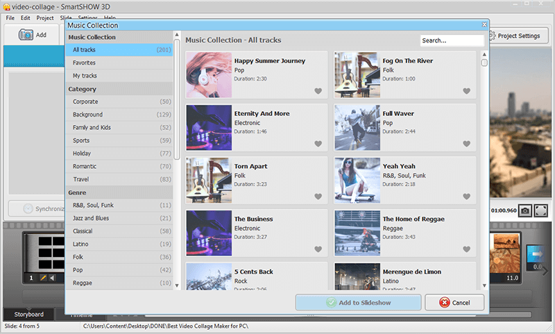Click the pencil edit icon on slide 1
The width and height of the screenshot is (555, 334).
43,278
